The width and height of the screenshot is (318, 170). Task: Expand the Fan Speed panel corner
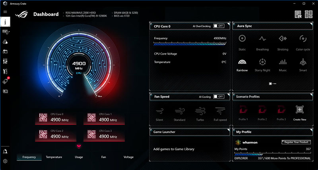228,95
